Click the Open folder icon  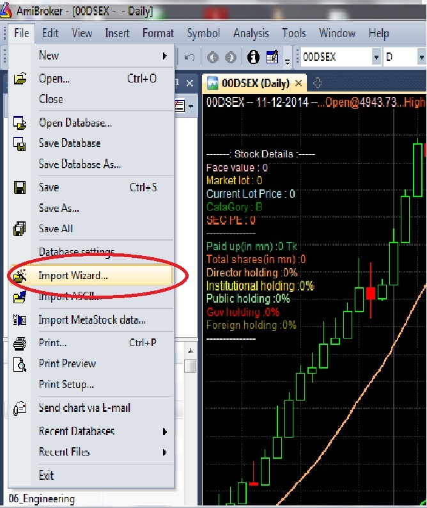[x=20, y=79]
